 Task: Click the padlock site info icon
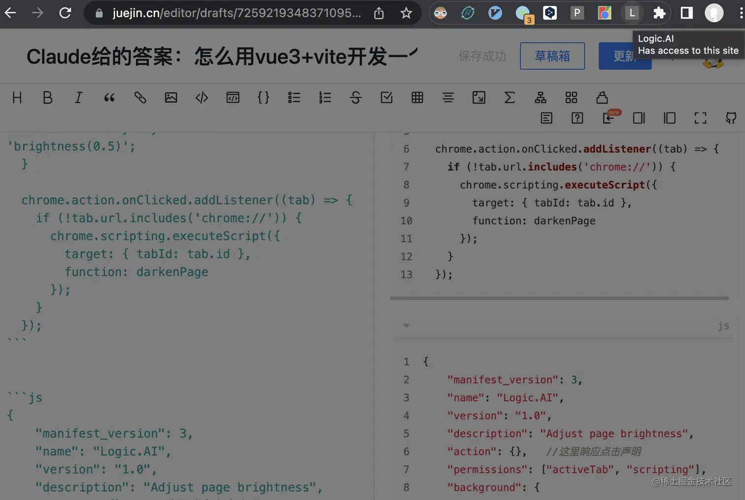tap(99, 13)
